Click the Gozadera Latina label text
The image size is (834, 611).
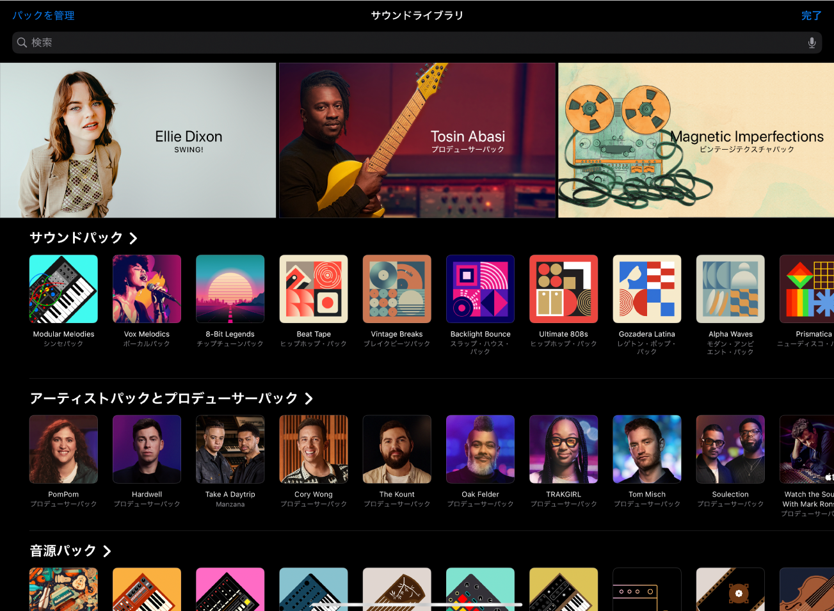point(647,334)
